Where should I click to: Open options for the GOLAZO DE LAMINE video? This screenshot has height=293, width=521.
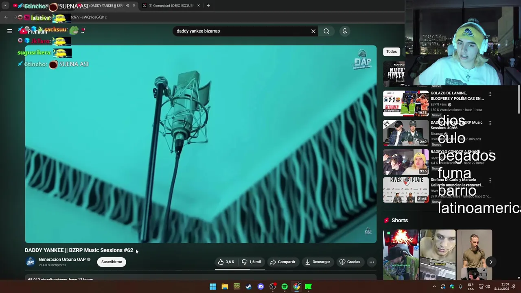tap(490, 94)
